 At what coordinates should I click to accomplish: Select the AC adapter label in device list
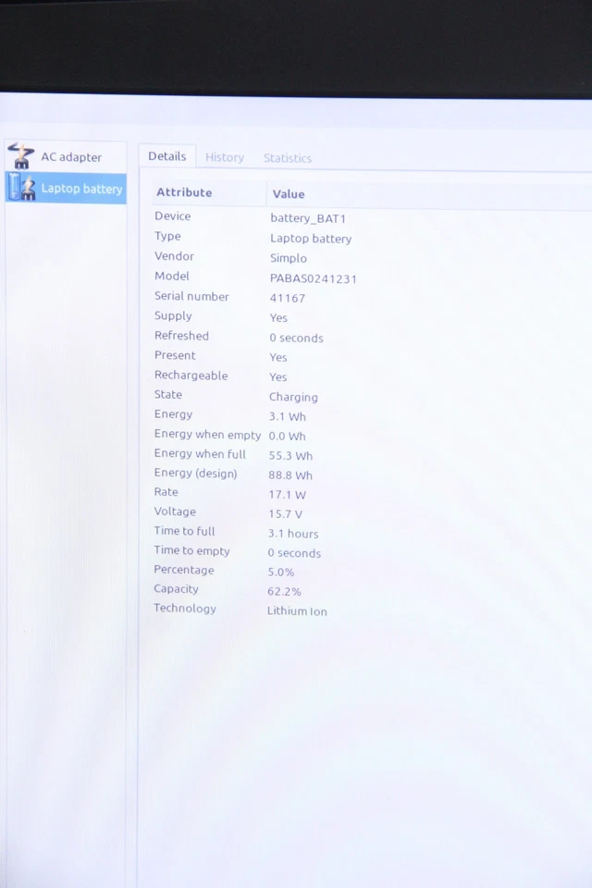click(x=71, y=157)
